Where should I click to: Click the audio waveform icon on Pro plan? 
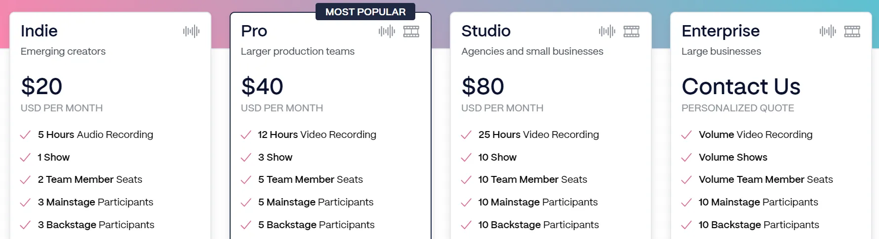coord(387,32)
